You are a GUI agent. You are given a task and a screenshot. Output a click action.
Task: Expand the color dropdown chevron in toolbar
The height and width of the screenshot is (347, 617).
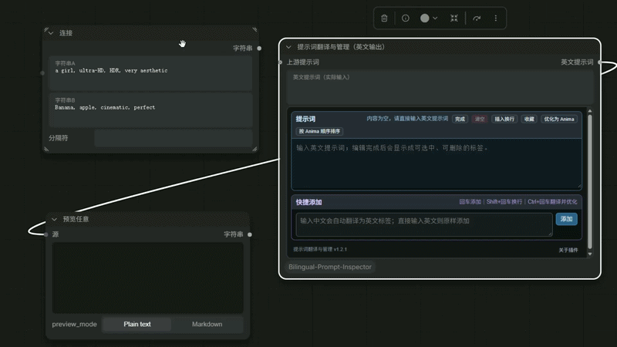pos(435,18)
